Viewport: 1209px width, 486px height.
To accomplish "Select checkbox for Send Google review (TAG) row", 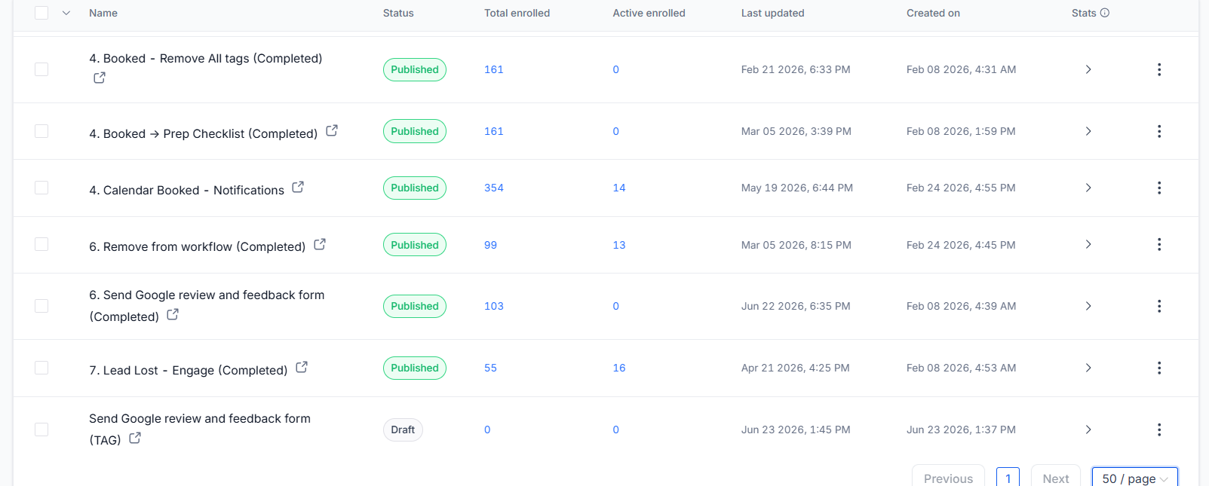I will (x=41, y=429).
